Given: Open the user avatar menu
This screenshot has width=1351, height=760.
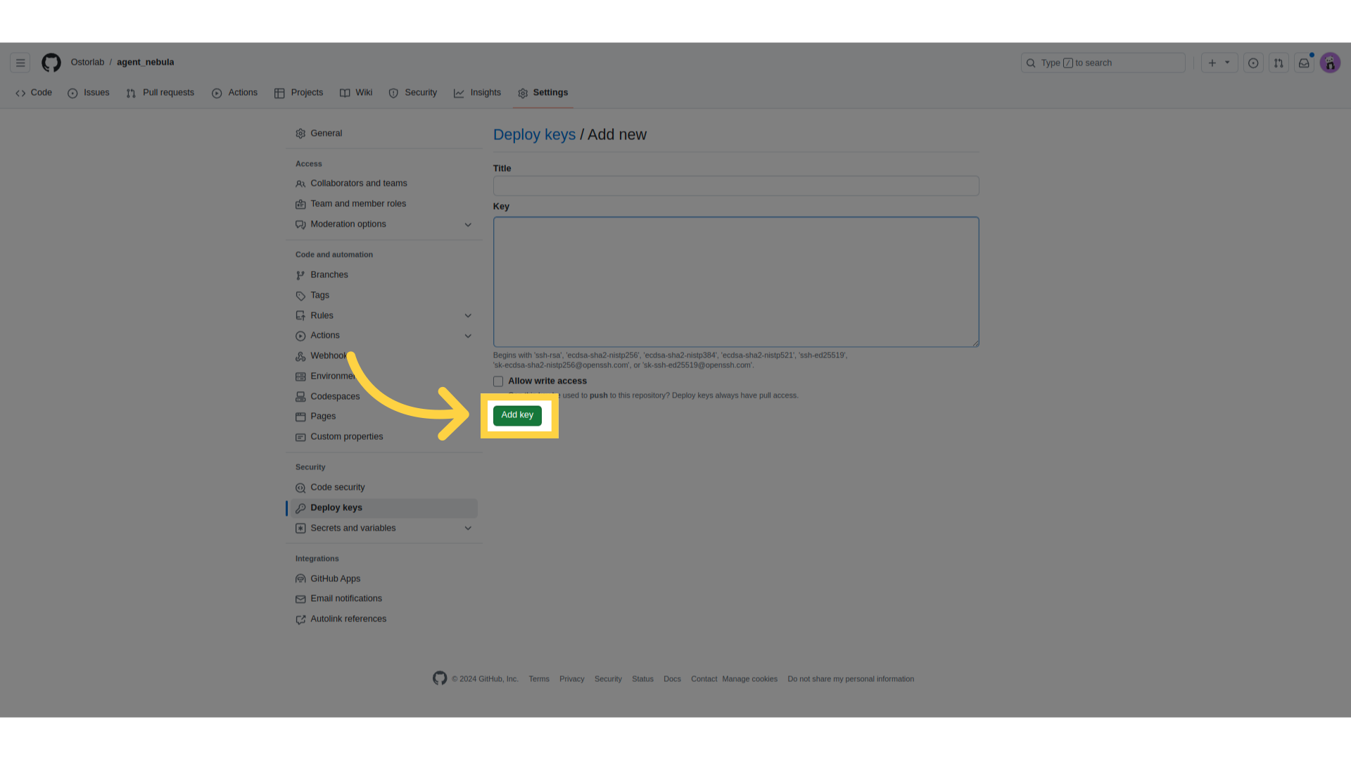Looking at the screenshot, I should [1330, 63].
